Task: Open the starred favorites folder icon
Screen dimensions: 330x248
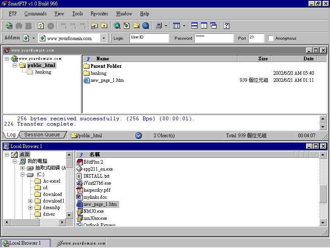Action: pyautogui.click(x=104, y=26)
